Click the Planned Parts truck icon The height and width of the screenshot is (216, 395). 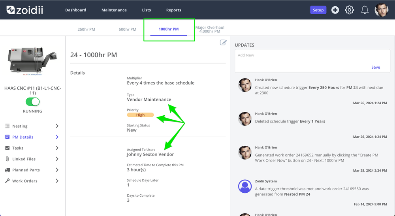[8, 170]
